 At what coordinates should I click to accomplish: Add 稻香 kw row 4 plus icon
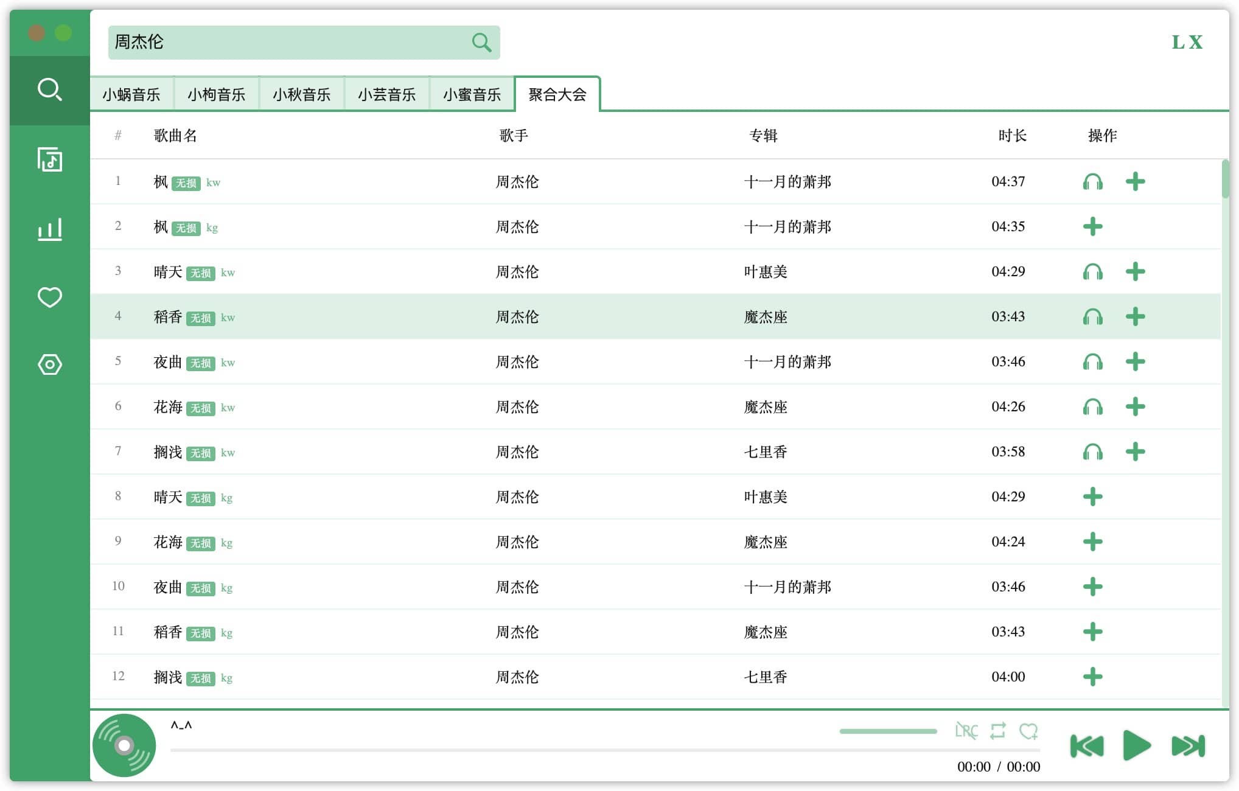point(1135,316)
